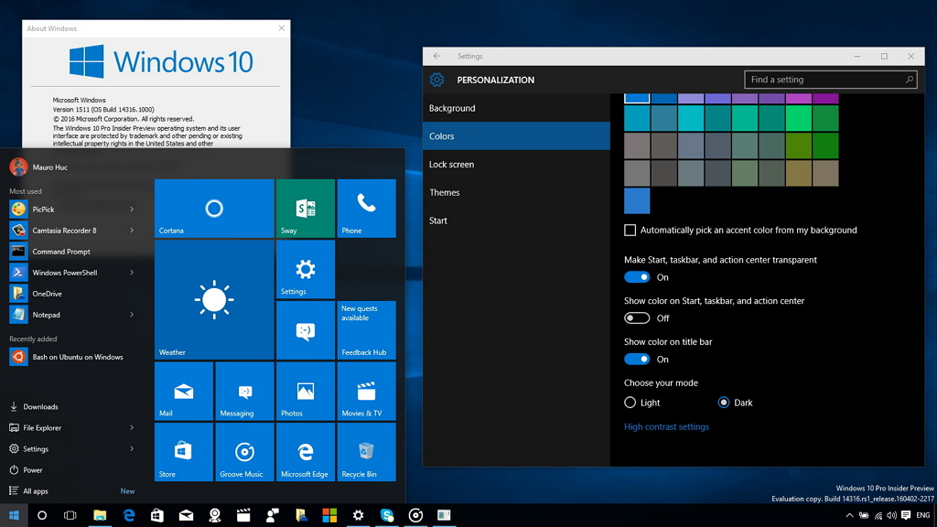The height and width of the screenshot is (527, 937).
Task: Check Automatically pick an accent color
Action: (x=630, y=230)
